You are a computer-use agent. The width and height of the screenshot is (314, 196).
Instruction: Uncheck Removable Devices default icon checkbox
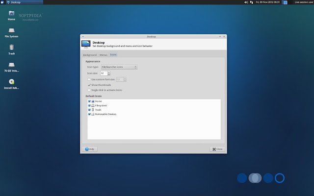[89, 114]
